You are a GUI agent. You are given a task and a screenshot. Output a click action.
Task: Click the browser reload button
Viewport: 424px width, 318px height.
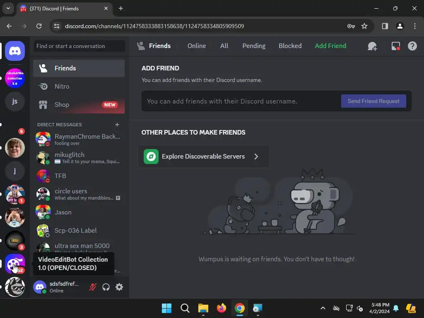click(x=39, y=26)
